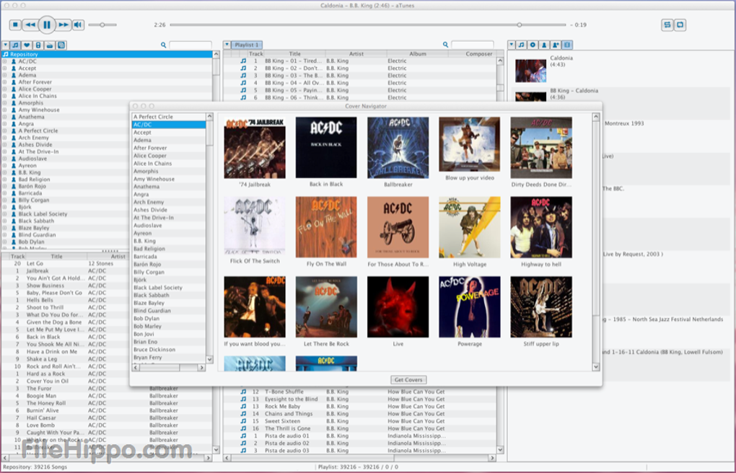Select the Fly On The Wall cover
736x473 pixels.
click(326, 227)
